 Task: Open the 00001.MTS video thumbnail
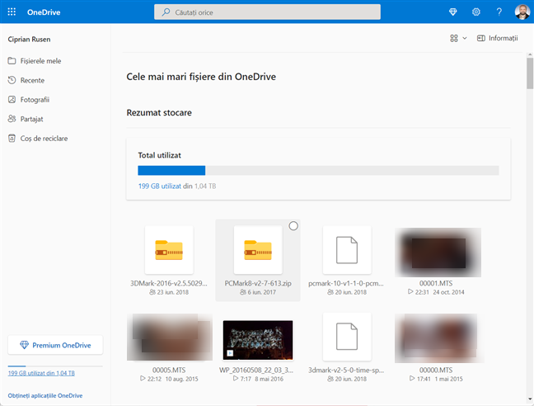[438, 253]
